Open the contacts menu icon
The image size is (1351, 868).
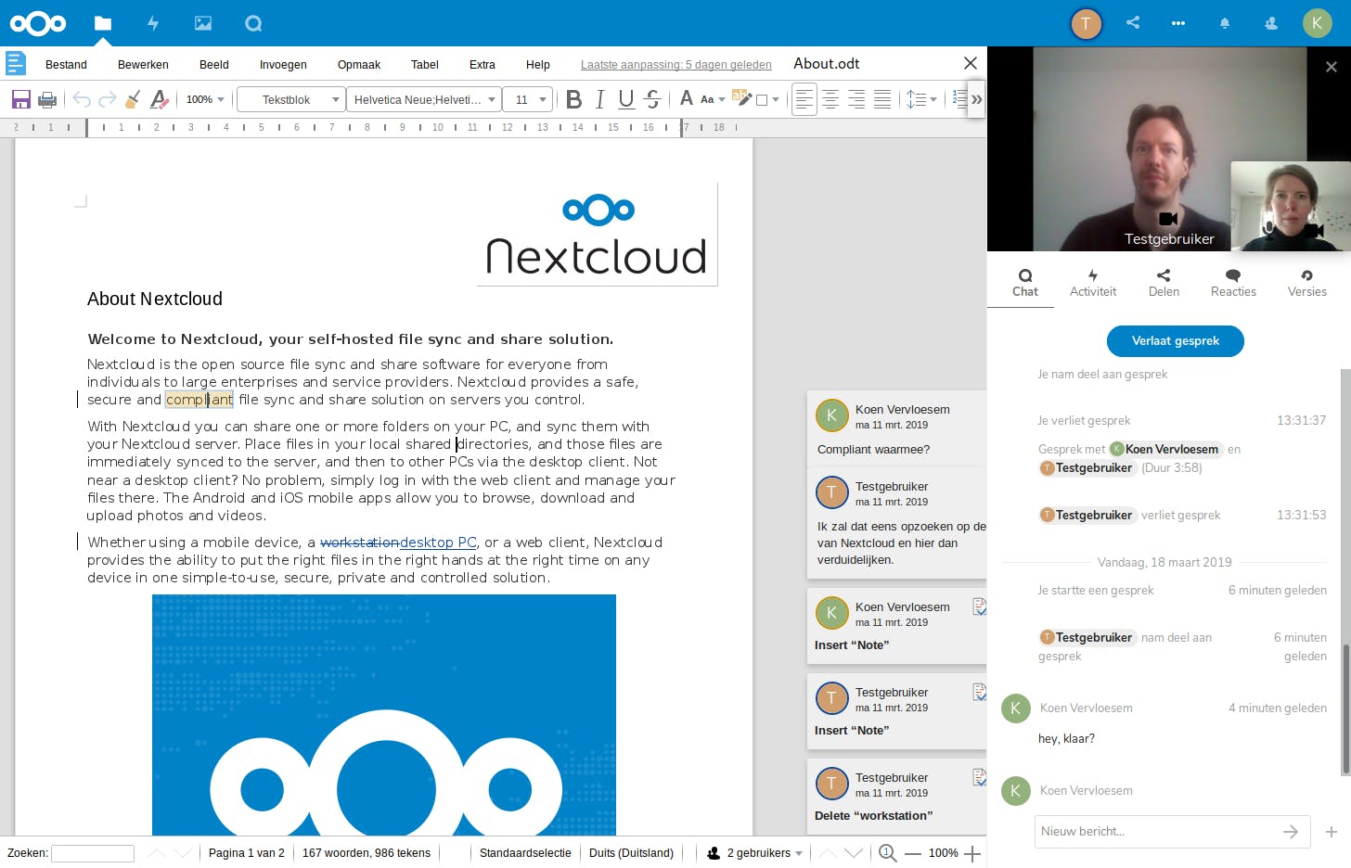(1271, 23)
